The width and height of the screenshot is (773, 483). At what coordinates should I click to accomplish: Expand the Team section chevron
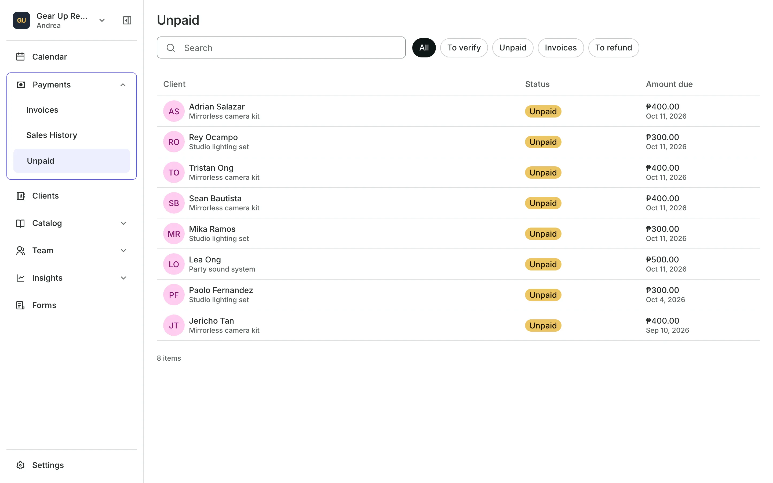click(123, 250)
